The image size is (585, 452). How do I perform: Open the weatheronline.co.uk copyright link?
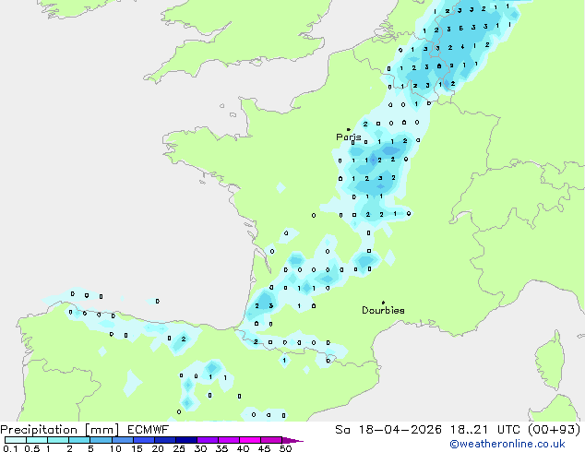click(507, 444)
